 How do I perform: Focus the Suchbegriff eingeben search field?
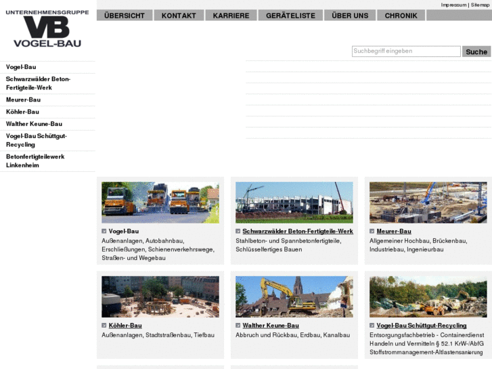(x=406, y=51)
